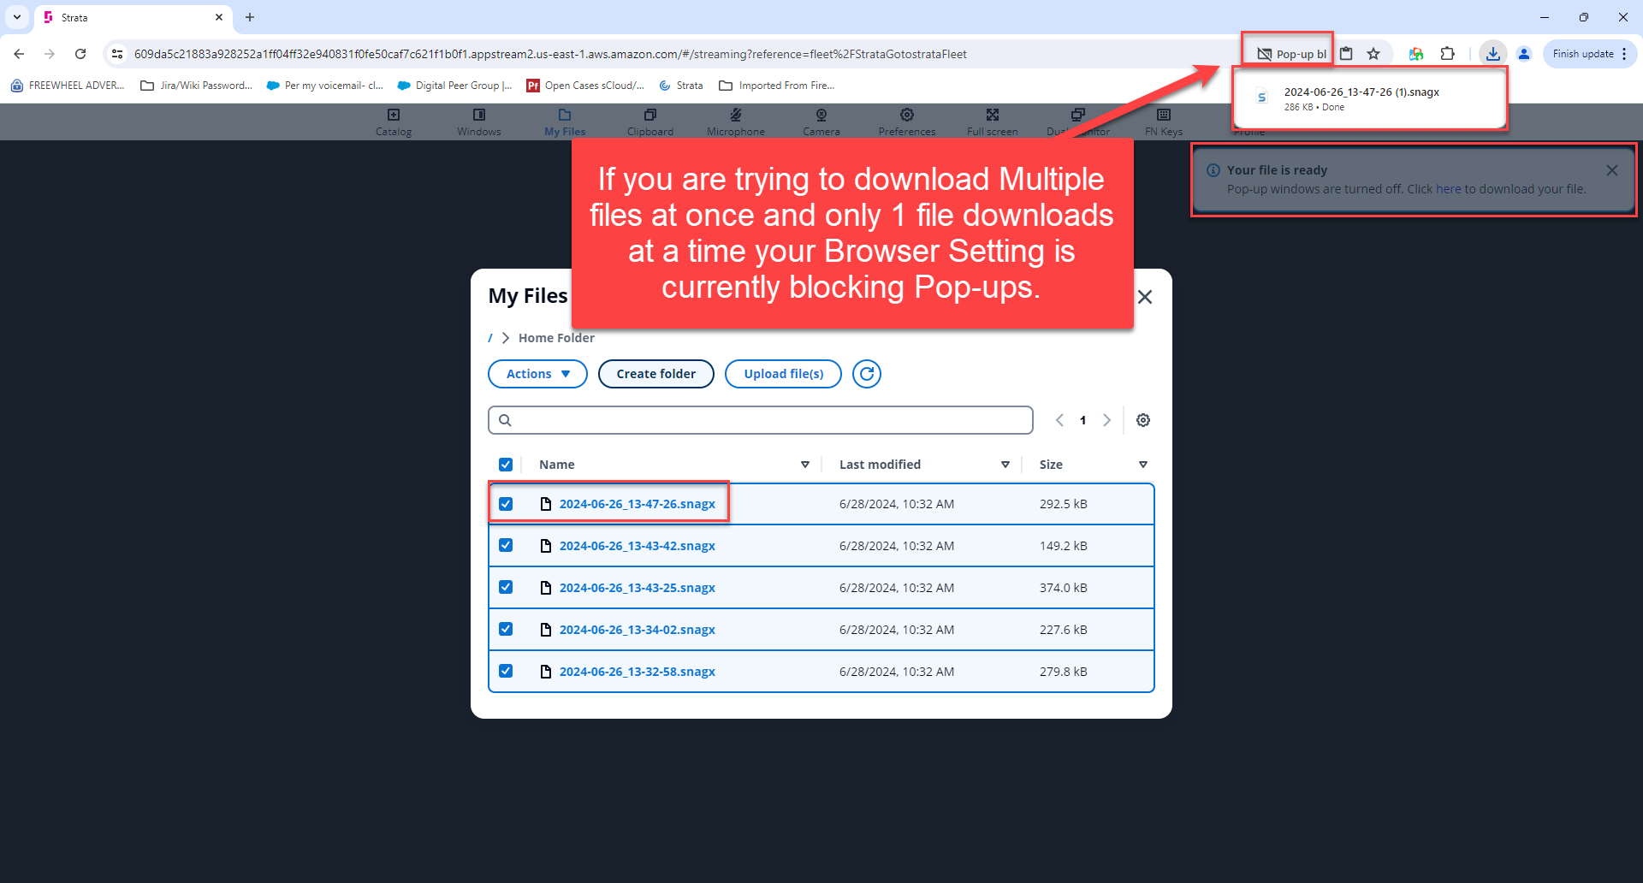Uncheck the 2024-06-26_13-32-58.snagx file checkbox
1643x883 pixels.
point(506,671)
